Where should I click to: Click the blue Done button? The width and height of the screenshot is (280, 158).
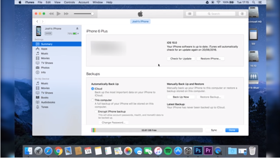[232, 130]
